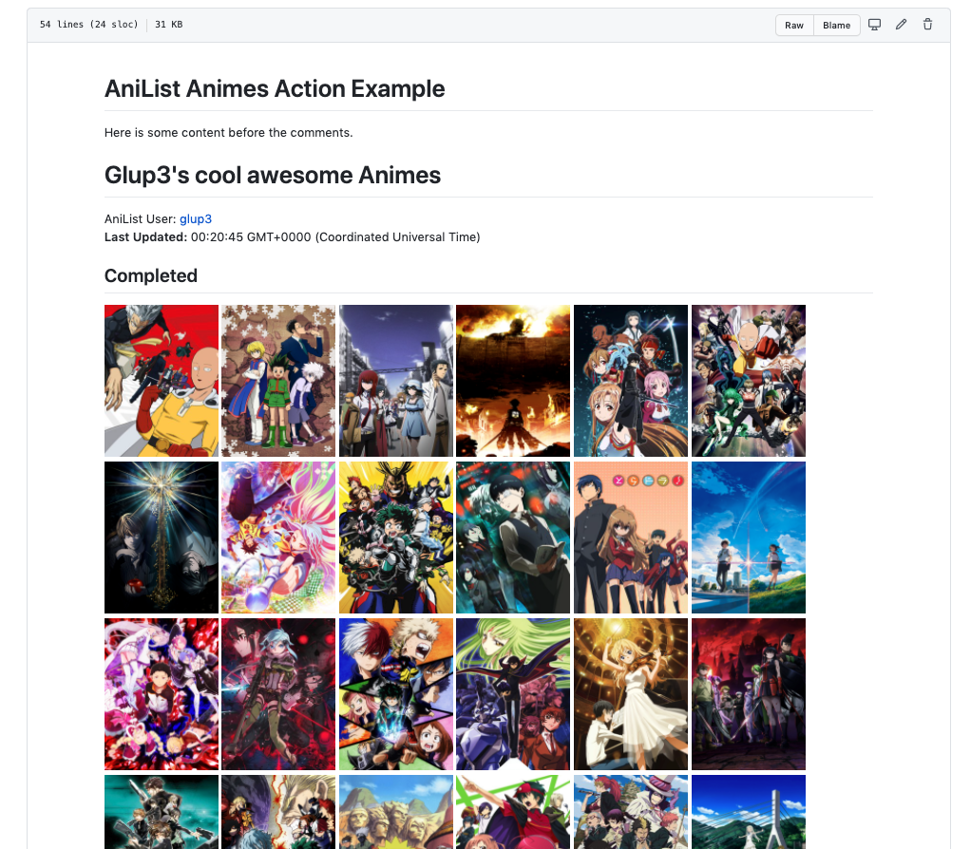The height and width of the screenshot is (849, 971).
Task: Open the bridge and green hills cover thumbnail
Action: pos(749,812)
